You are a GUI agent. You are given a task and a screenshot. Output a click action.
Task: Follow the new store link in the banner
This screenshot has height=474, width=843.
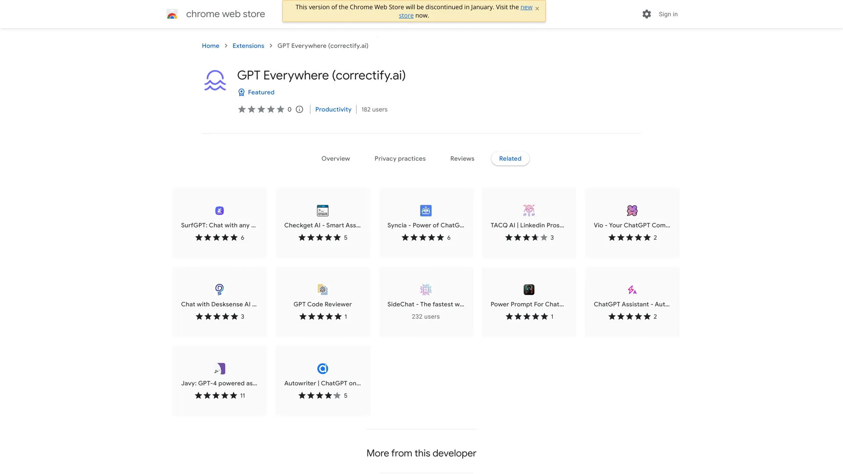click(x=526, y=7)
